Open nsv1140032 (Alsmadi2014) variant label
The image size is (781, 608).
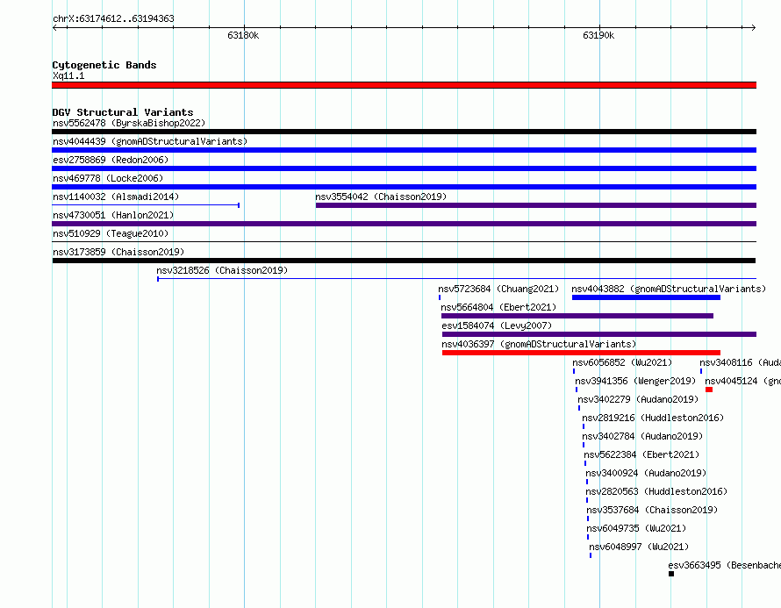[x=116, y=197]
